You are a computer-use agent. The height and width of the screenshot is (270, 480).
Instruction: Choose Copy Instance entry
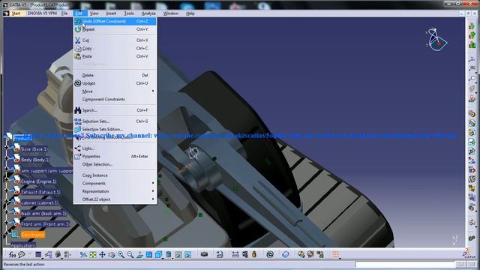point(115,175)
